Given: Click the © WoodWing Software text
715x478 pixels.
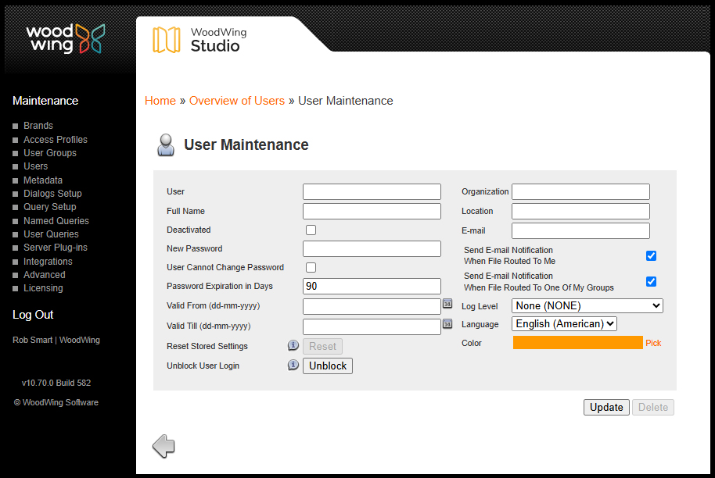Looking at the screenshot, I should click(x=56, y=402).
